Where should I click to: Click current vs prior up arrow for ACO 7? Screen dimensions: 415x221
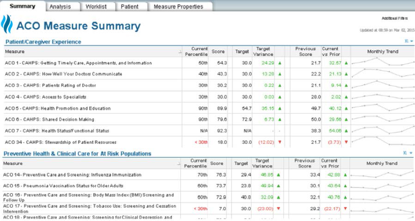point(346,131)
